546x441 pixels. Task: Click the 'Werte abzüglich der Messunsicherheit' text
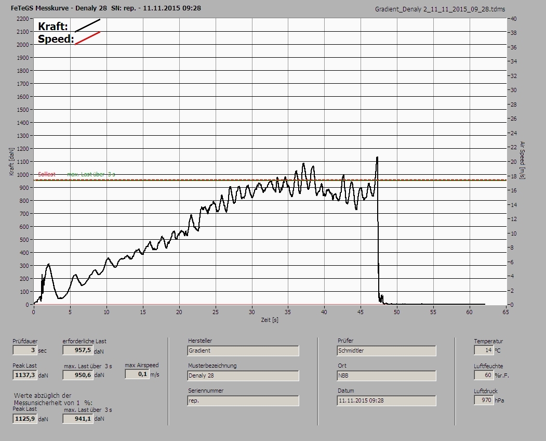pyautogui.click(x=53, y=399)
